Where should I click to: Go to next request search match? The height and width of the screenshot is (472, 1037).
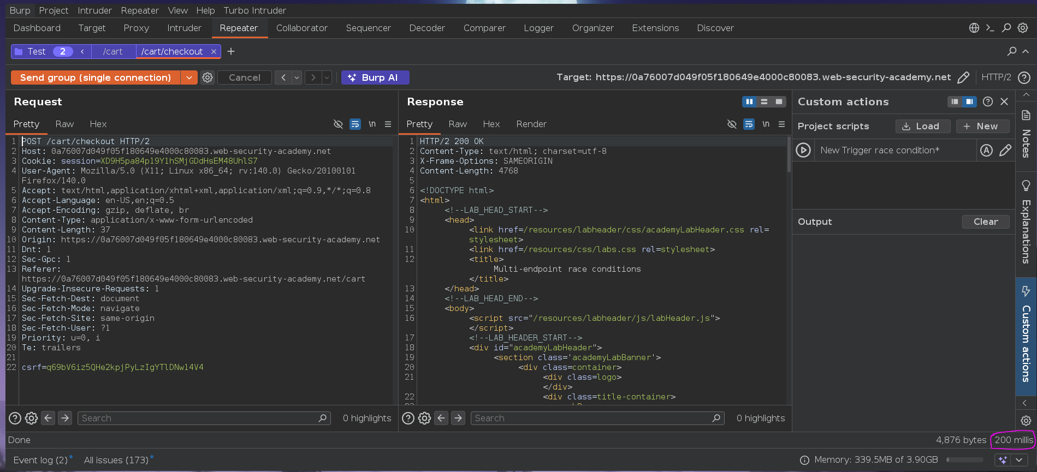65,418
